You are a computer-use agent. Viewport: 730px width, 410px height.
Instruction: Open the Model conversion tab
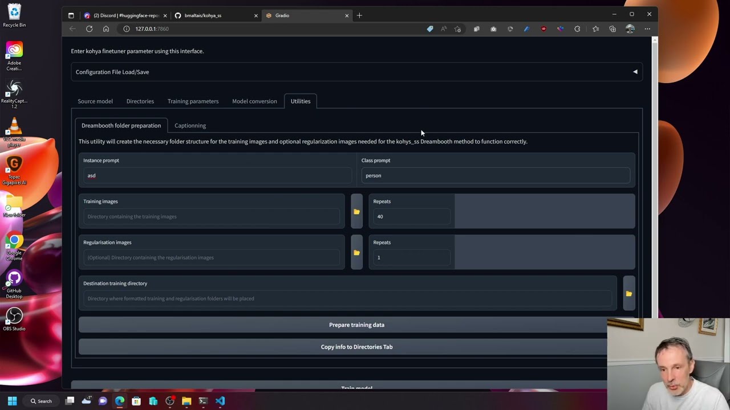[254, 101]
